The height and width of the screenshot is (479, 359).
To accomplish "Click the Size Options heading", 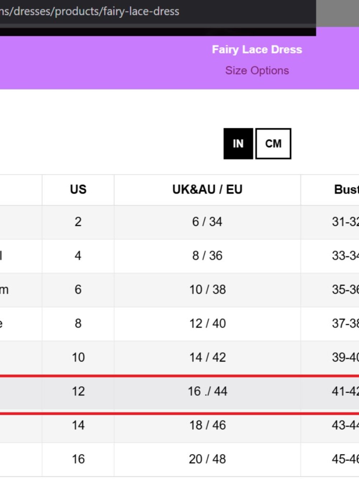I will coord(257,70).
